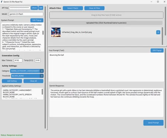Open System Prompt Edit Popup button
Viewport: 167px width, 138px height.
[x=37, y=20]
